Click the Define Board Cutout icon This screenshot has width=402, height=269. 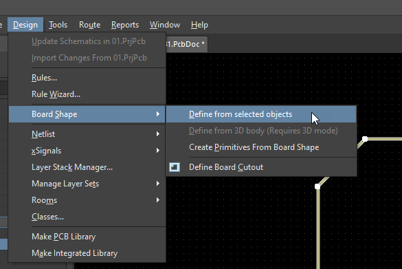[x=175, y=167]
